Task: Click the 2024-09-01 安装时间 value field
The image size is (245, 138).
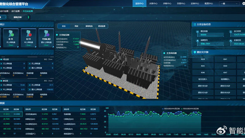Action: (239, 44)
